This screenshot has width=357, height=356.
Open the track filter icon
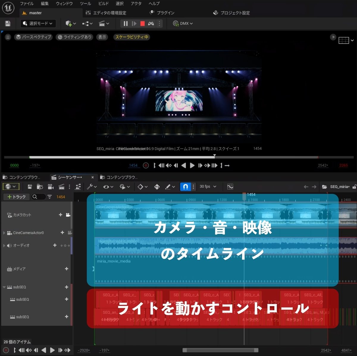tap(50, 197)
